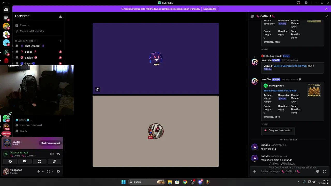Show hidden system tray icons
This screenshot has height=186, width=331.
(x=299, y=182)
